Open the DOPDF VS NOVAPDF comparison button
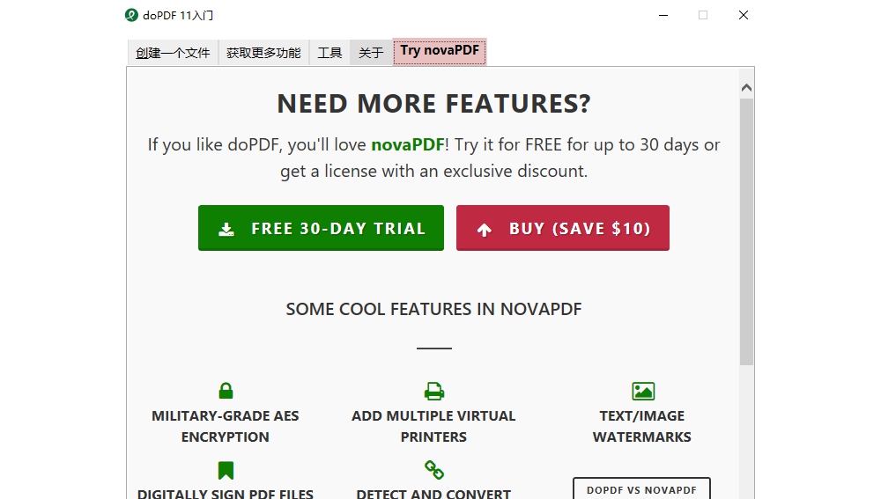The height and width of the screenshot is (499, 881). pos(641,489)
